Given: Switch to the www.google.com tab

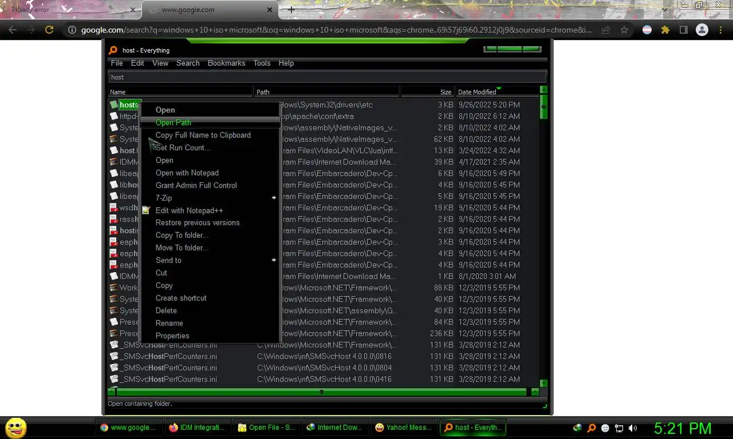Looking at the screenshot, I should coord(210,10).
